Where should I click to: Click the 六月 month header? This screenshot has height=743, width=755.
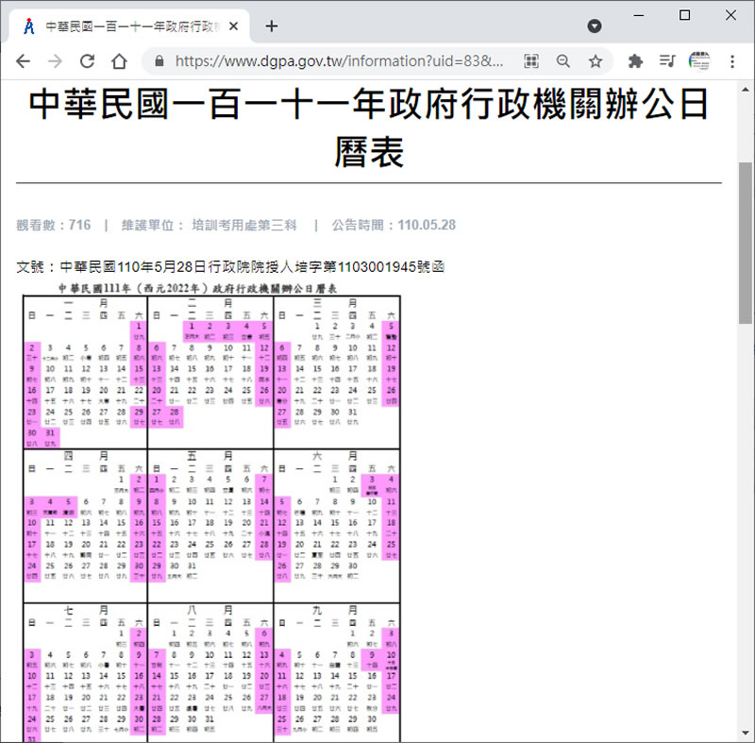(x=335, y=456)
